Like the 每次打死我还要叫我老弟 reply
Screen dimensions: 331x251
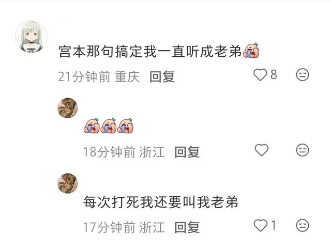[x=261, y=225]
